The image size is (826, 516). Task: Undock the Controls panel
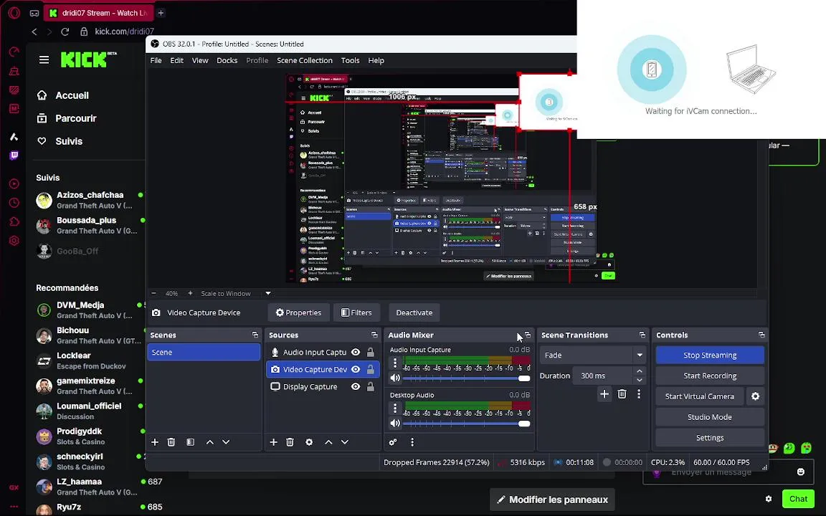click(761, 335)
